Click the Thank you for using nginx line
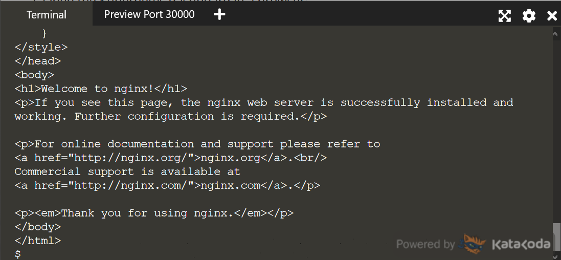Image resolution: width=561 pixels, height=260 pixels. coord(154,213)
